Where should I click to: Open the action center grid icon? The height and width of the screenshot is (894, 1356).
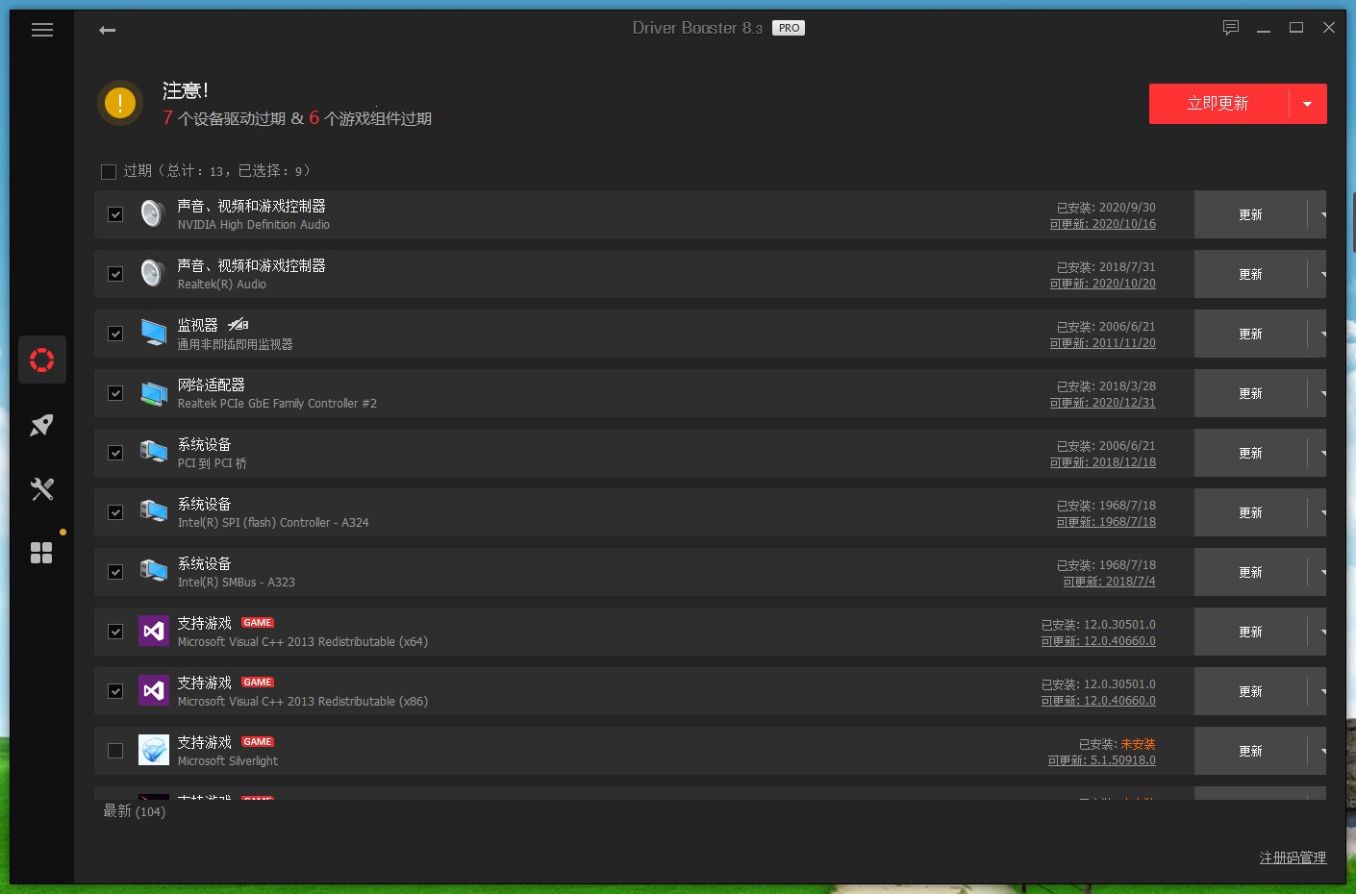pos(41,553)
